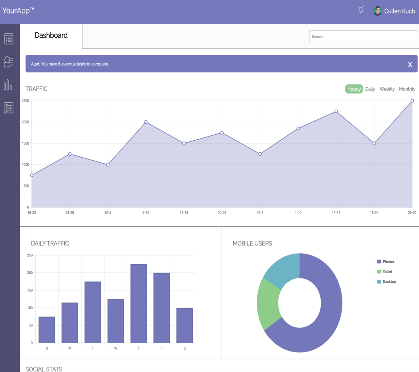
Task: Open the members list sidebar icon
Action: 8,62
